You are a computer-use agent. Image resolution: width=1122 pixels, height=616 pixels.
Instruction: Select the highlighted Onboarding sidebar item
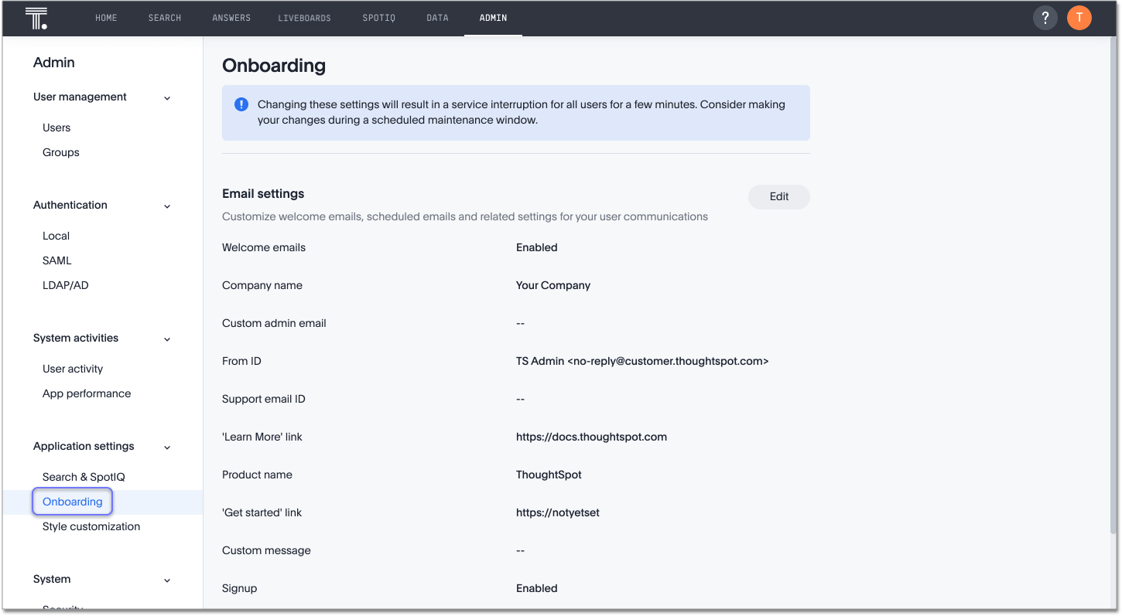tap(72, 502)
